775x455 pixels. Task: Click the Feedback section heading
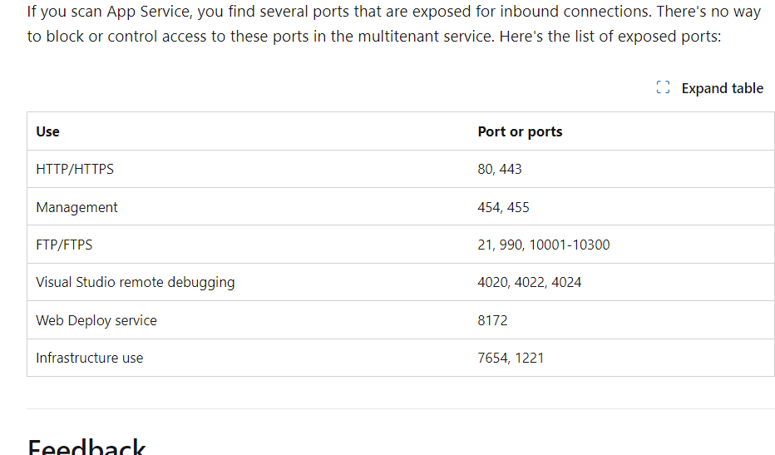click(x=86, y=447)
